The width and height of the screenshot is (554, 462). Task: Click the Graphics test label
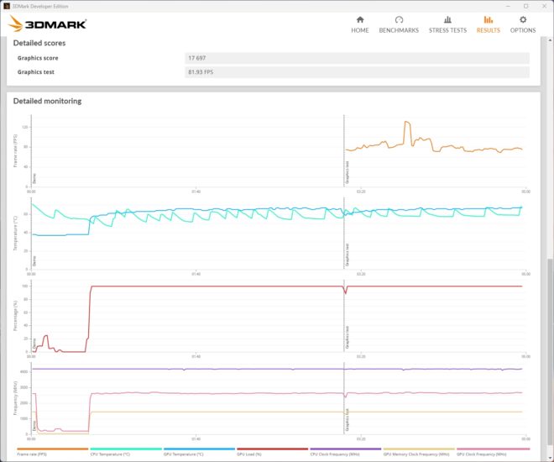[x=36, y=71]
